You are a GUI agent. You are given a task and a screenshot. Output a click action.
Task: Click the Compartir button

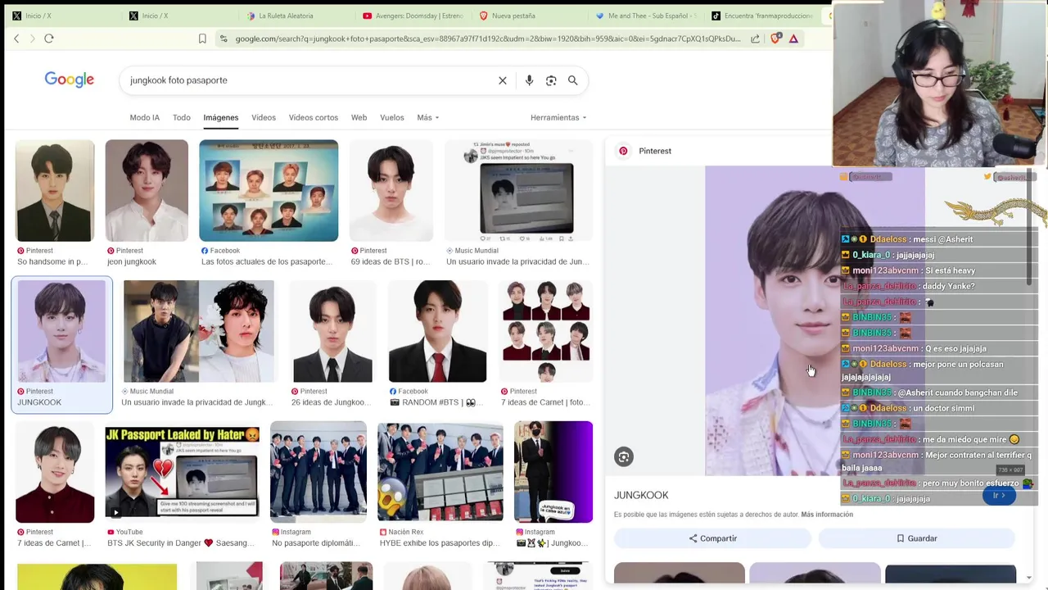[x=712, y=538]
